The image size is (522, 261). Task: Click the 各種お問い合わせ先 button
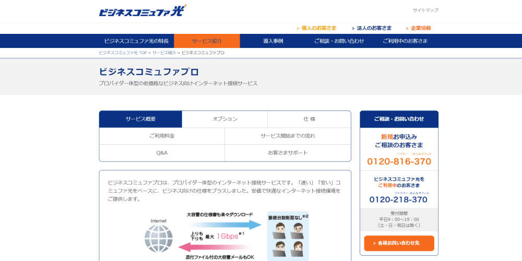point(399,243)
